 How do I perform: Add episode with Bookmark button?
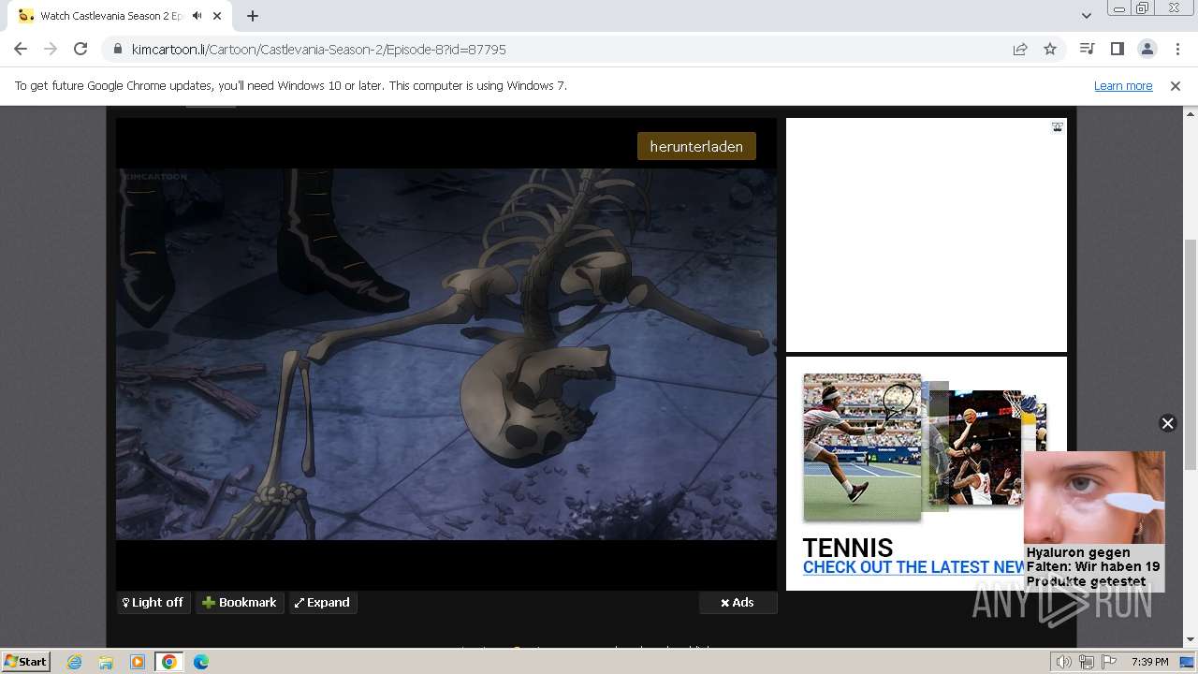(240, 603)
